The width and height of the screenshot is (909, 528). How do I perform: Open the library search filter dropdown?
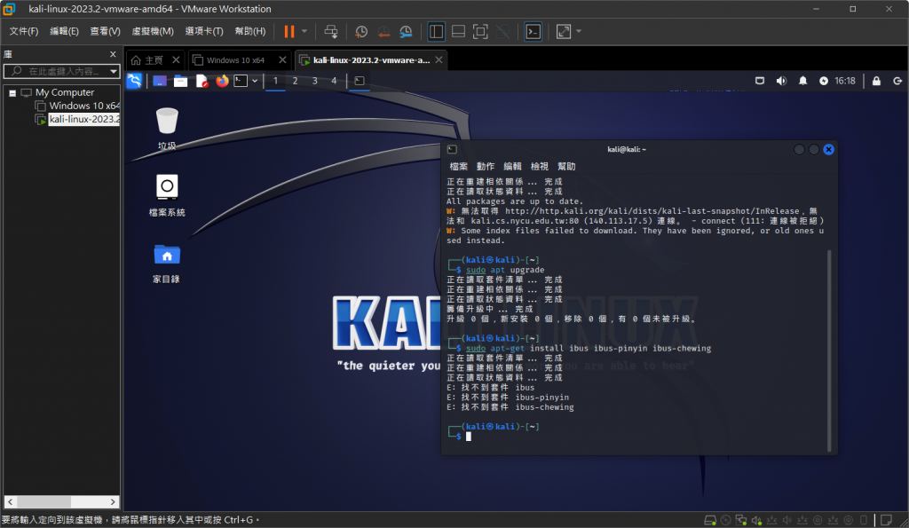114,71
